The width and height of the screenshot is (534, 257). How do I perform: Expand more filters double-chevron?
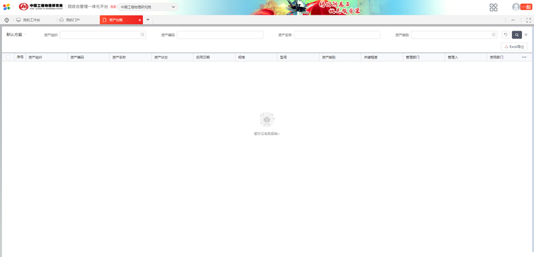tap(526, 35)
